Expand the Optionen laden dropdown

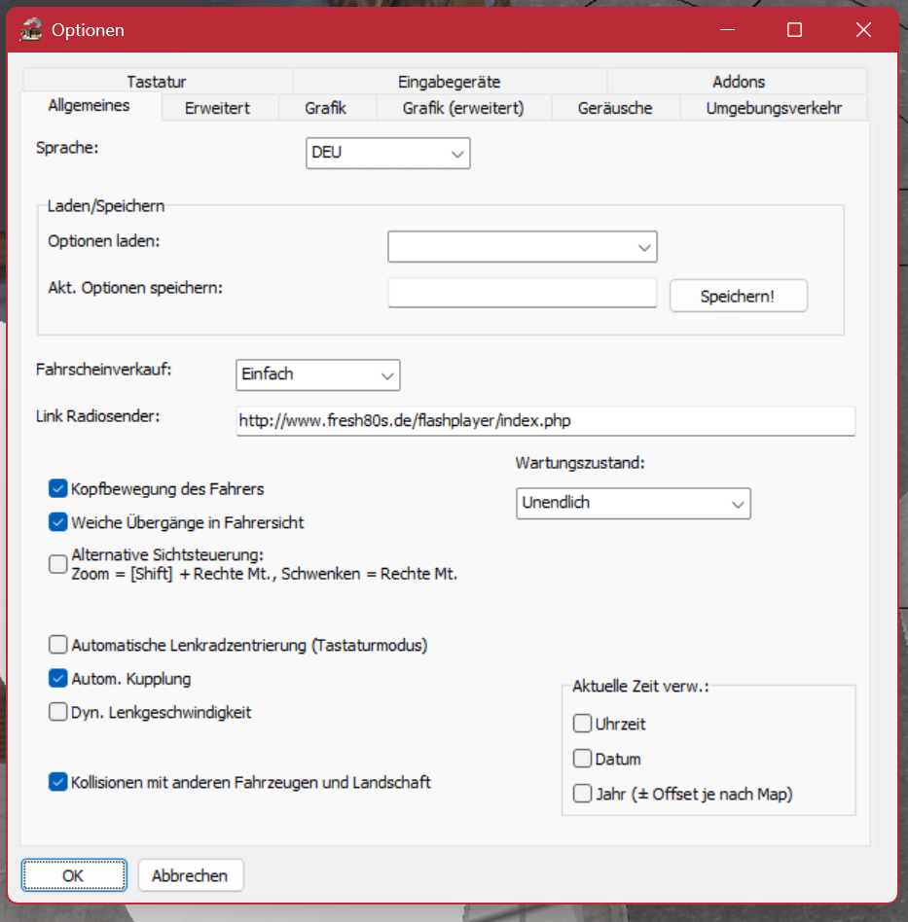[x=523, y=247]
